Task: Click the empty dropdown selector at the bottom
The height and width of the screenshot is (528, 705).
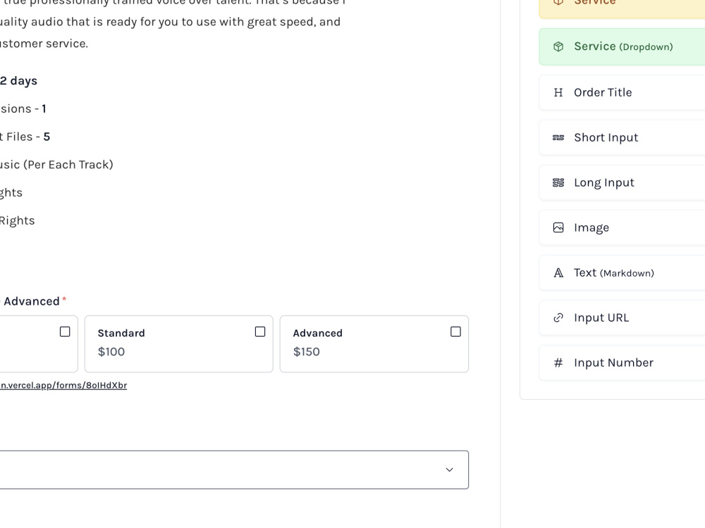Action: coord(233,469)
